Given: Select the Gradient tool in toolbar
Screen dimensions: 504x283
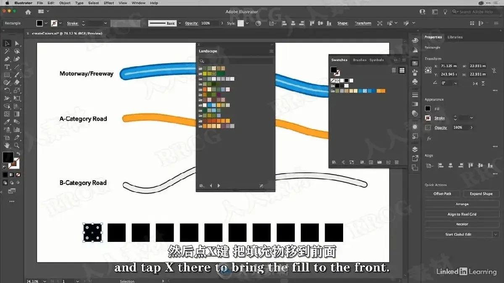Looking at the screenshot, I should [x=17, y=114].
